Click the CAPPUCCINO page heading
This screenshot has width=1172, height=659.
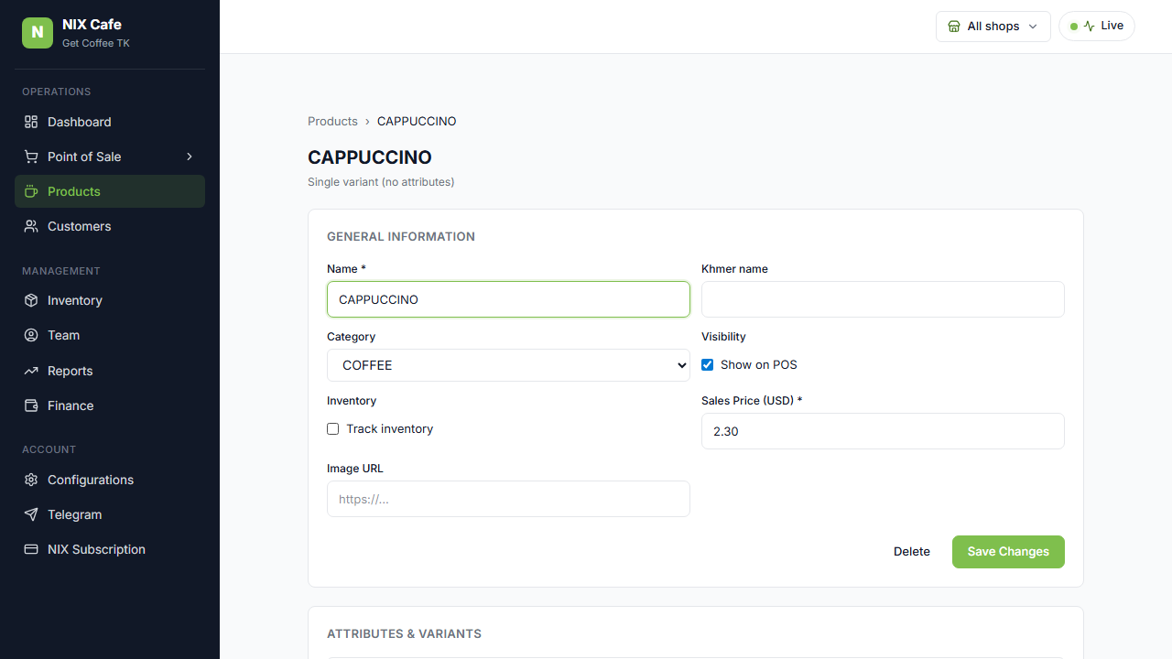(370, 157)
